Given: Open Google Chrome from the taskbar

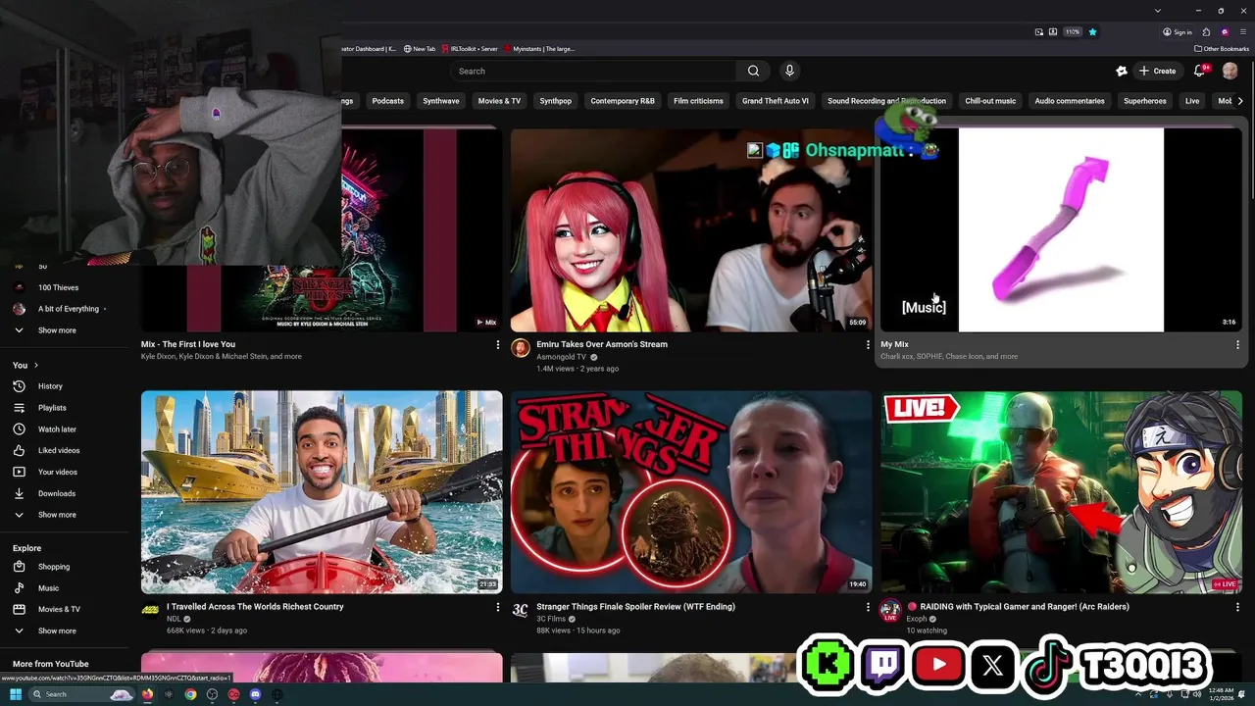Looking at the screenshot, I should point(190,694).
